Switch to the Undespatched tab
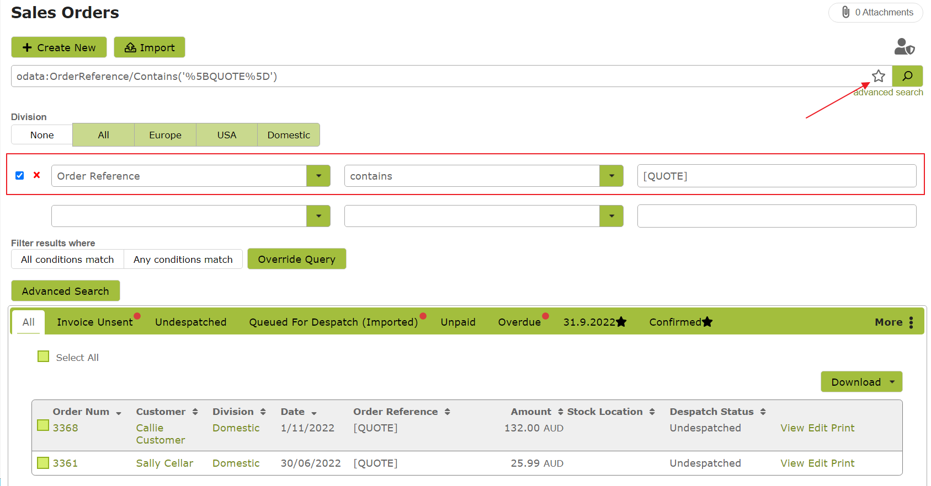The image size is (931, 486). click(191, 322)
